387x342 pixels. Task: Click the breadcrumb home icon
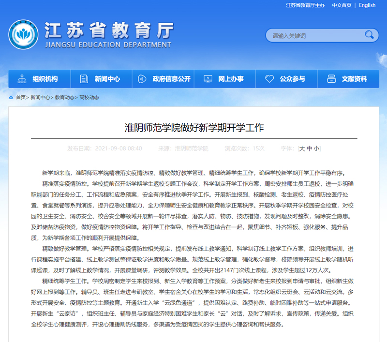pos(11,97)
